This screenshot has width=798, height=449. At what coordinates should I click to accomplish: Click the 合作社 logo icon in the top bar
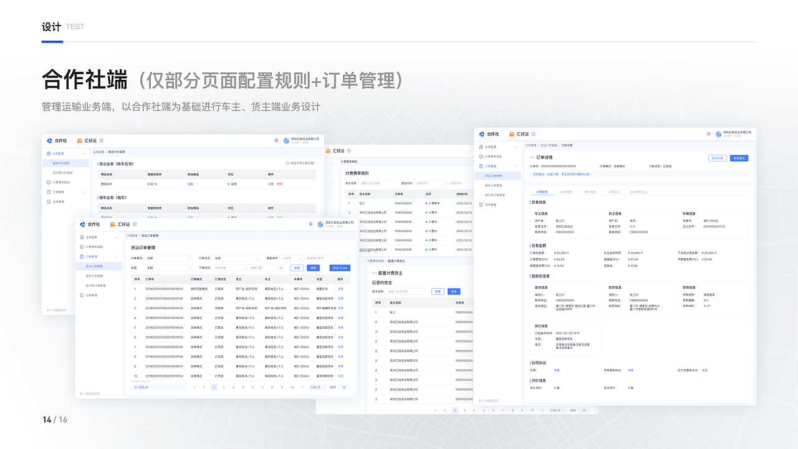click(83, 224)
